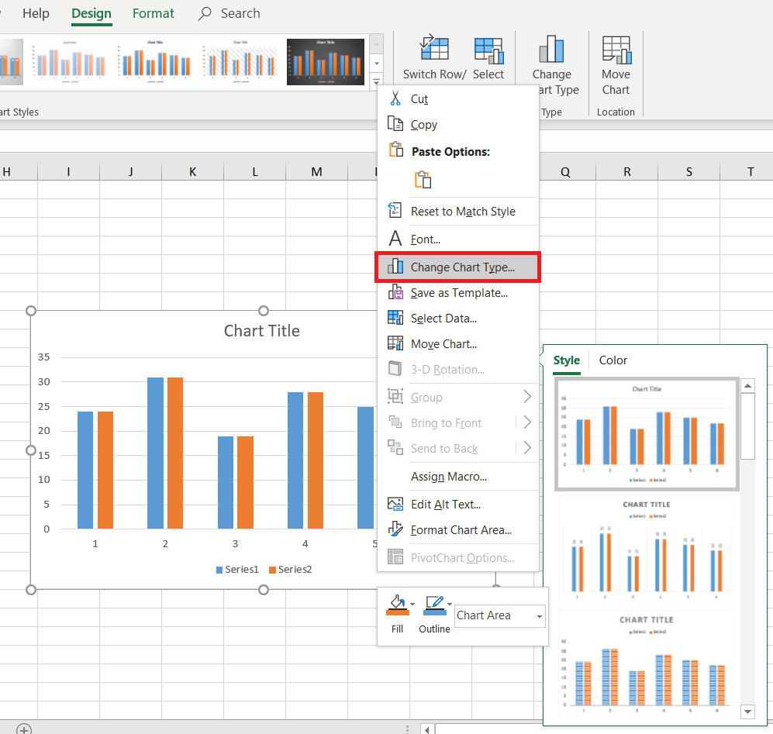Click Format Chart Area… menu entry
This screenshot has height=734, width=773.
point(461,530)
